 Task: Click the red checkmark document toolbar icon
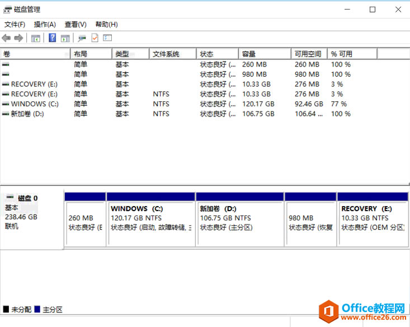(95, 38)
